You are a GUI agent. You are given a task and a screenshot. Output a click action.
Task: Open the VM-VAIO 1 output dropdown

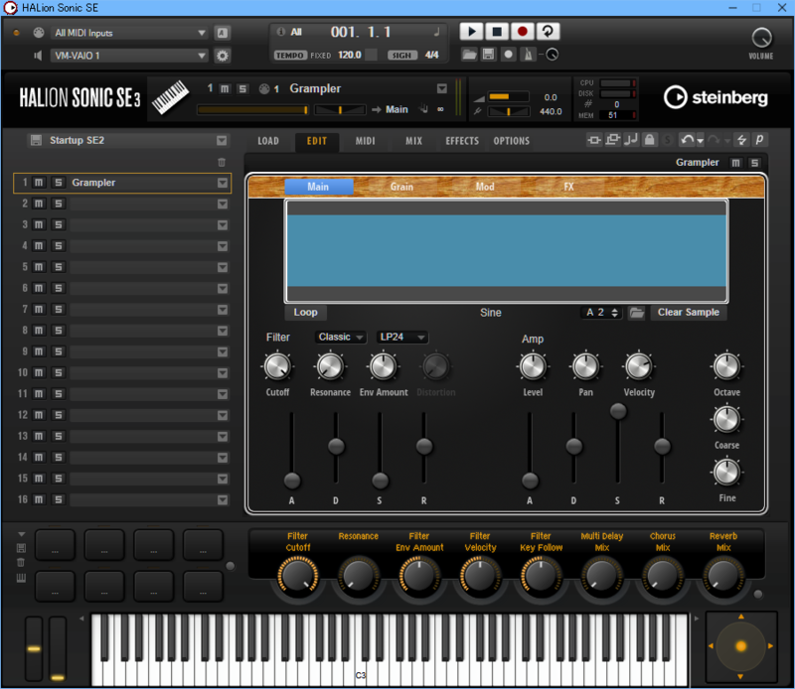click(x=130, y=56)
